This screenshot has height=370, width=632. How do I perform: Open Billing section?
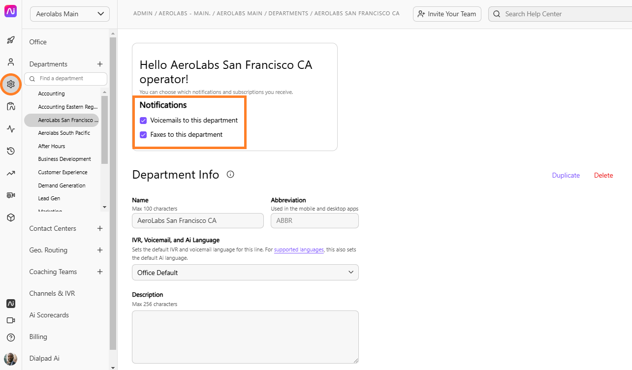point(38,337)
